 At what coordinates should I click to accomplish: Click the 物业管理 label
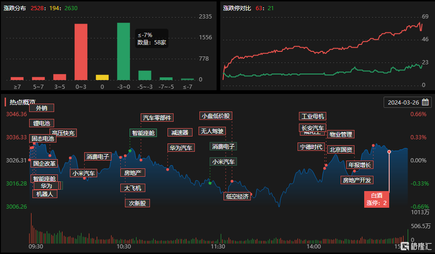point(341,134)
